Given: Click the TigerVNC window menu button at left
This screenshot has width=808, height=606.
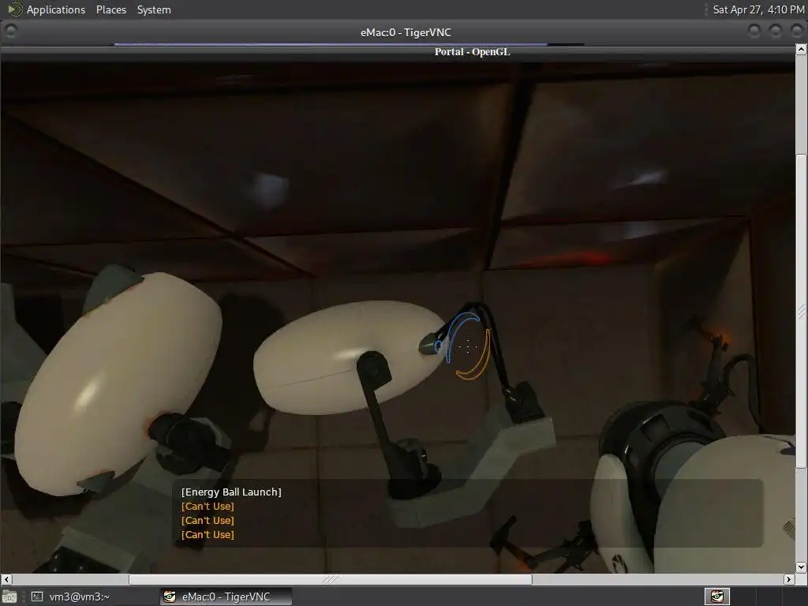Looking at the screenshot, I should [x=10, y=32].
